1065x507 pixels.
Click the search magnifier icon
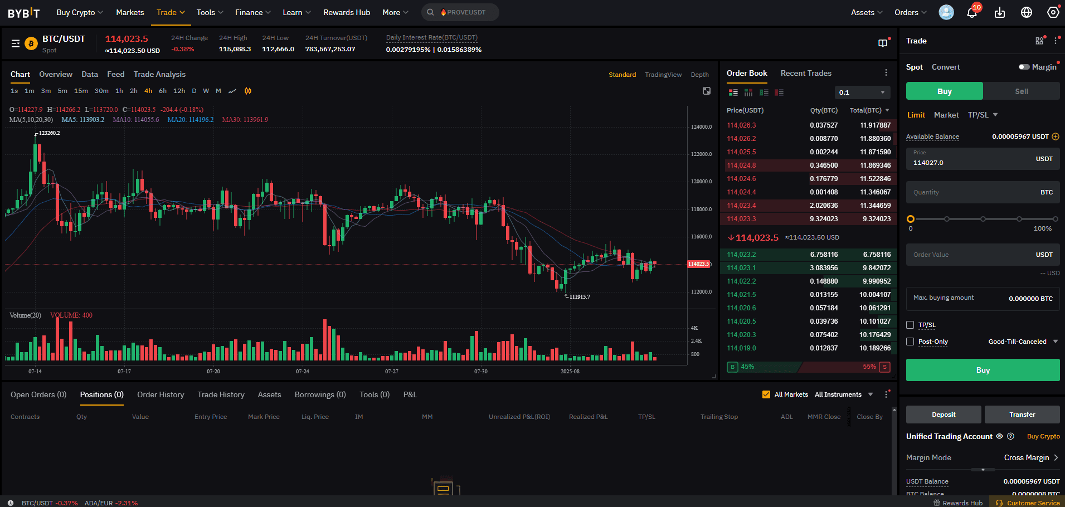click(x=430, y=12)
